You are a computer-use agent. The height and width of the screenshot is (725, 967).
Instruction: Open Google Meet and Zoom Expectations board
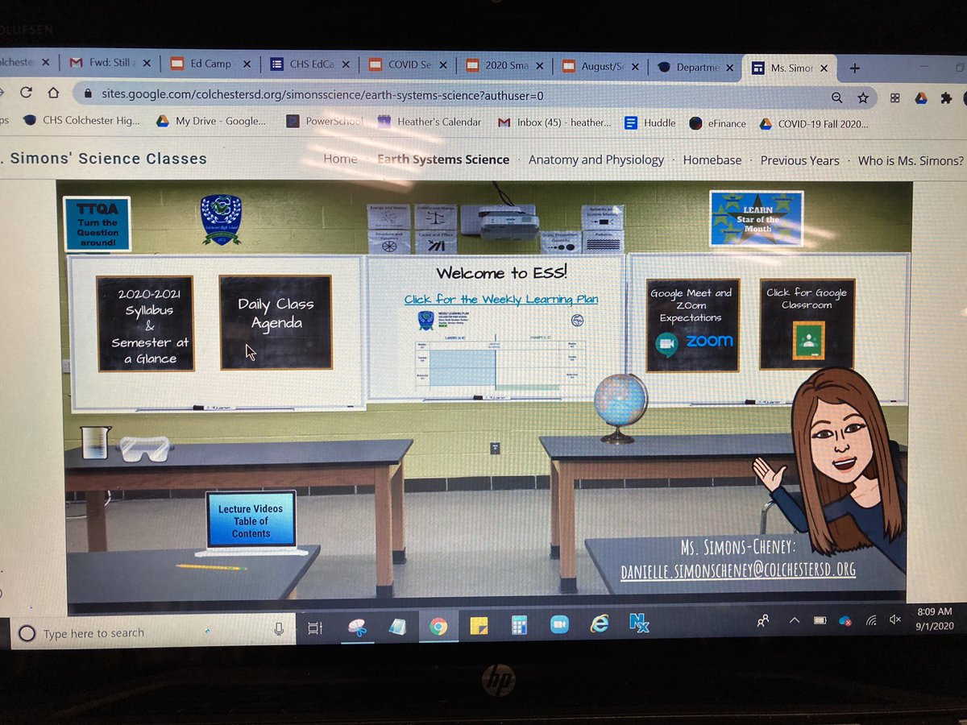point(692,325)
